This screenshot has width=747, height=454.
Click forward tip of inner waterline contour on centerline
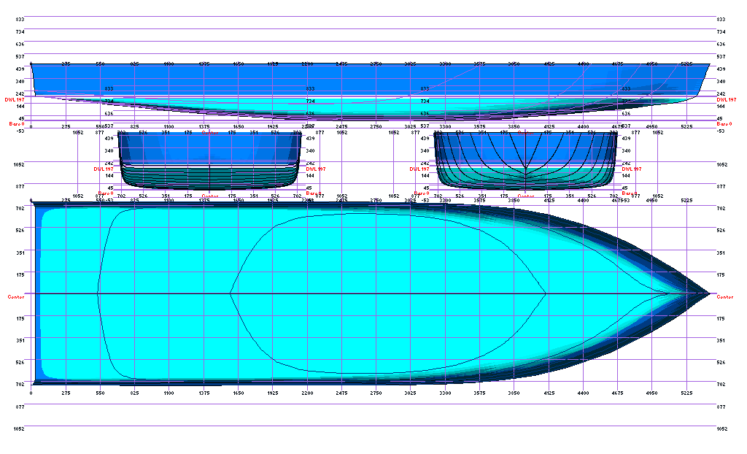(x=546, y=293)
